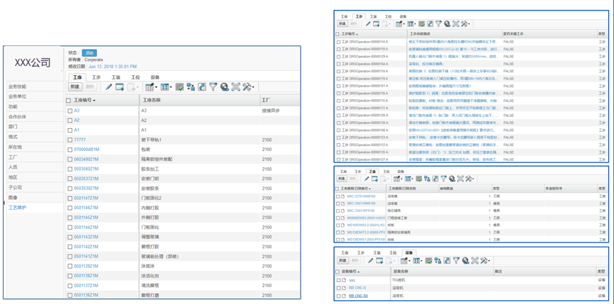The image size is (614, 304).
Task: Tick the checkbox for row MIIC-3379-WM0100
Action: 338,196
